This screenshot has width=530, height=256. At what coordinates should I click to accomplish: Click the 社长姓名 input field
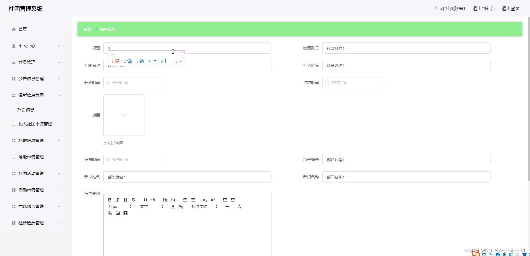[406, 65]
